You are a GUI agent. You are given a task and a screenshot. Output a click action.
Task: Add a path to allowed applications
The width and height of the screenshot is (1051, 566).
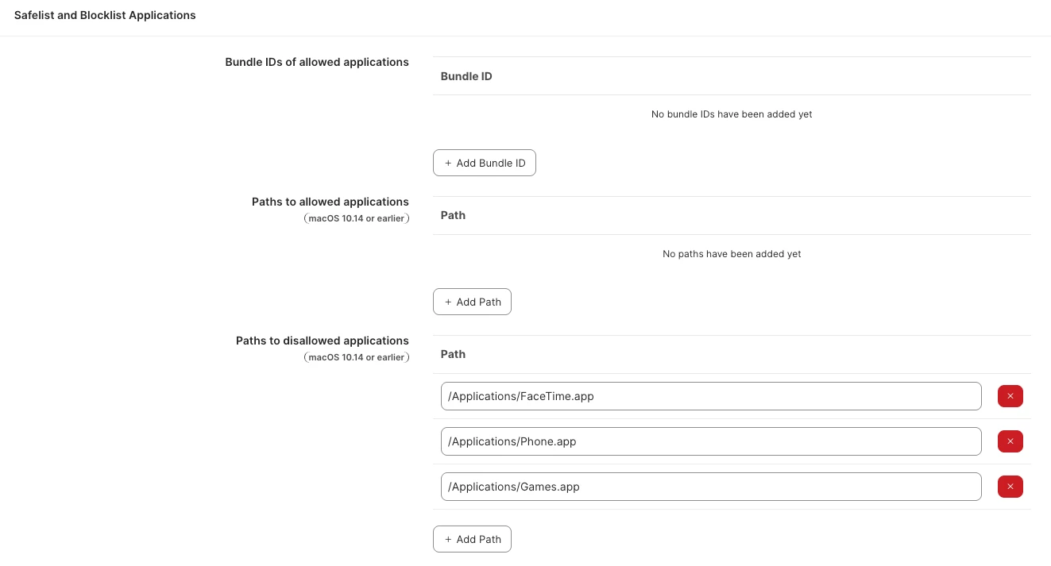click(472, 302)
